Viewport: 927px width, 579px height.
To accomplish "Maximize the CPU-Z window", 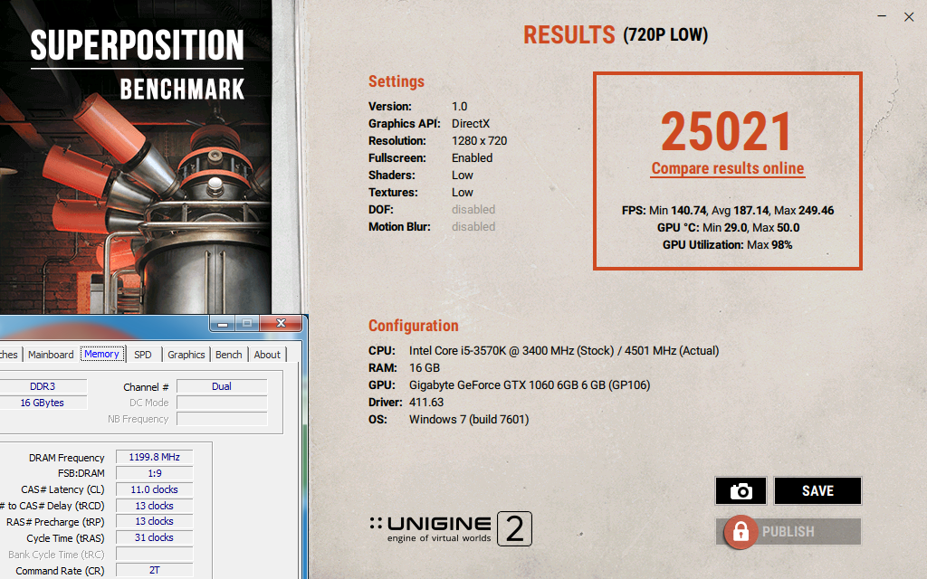I will pyautogui.click(x=247, y=324).
